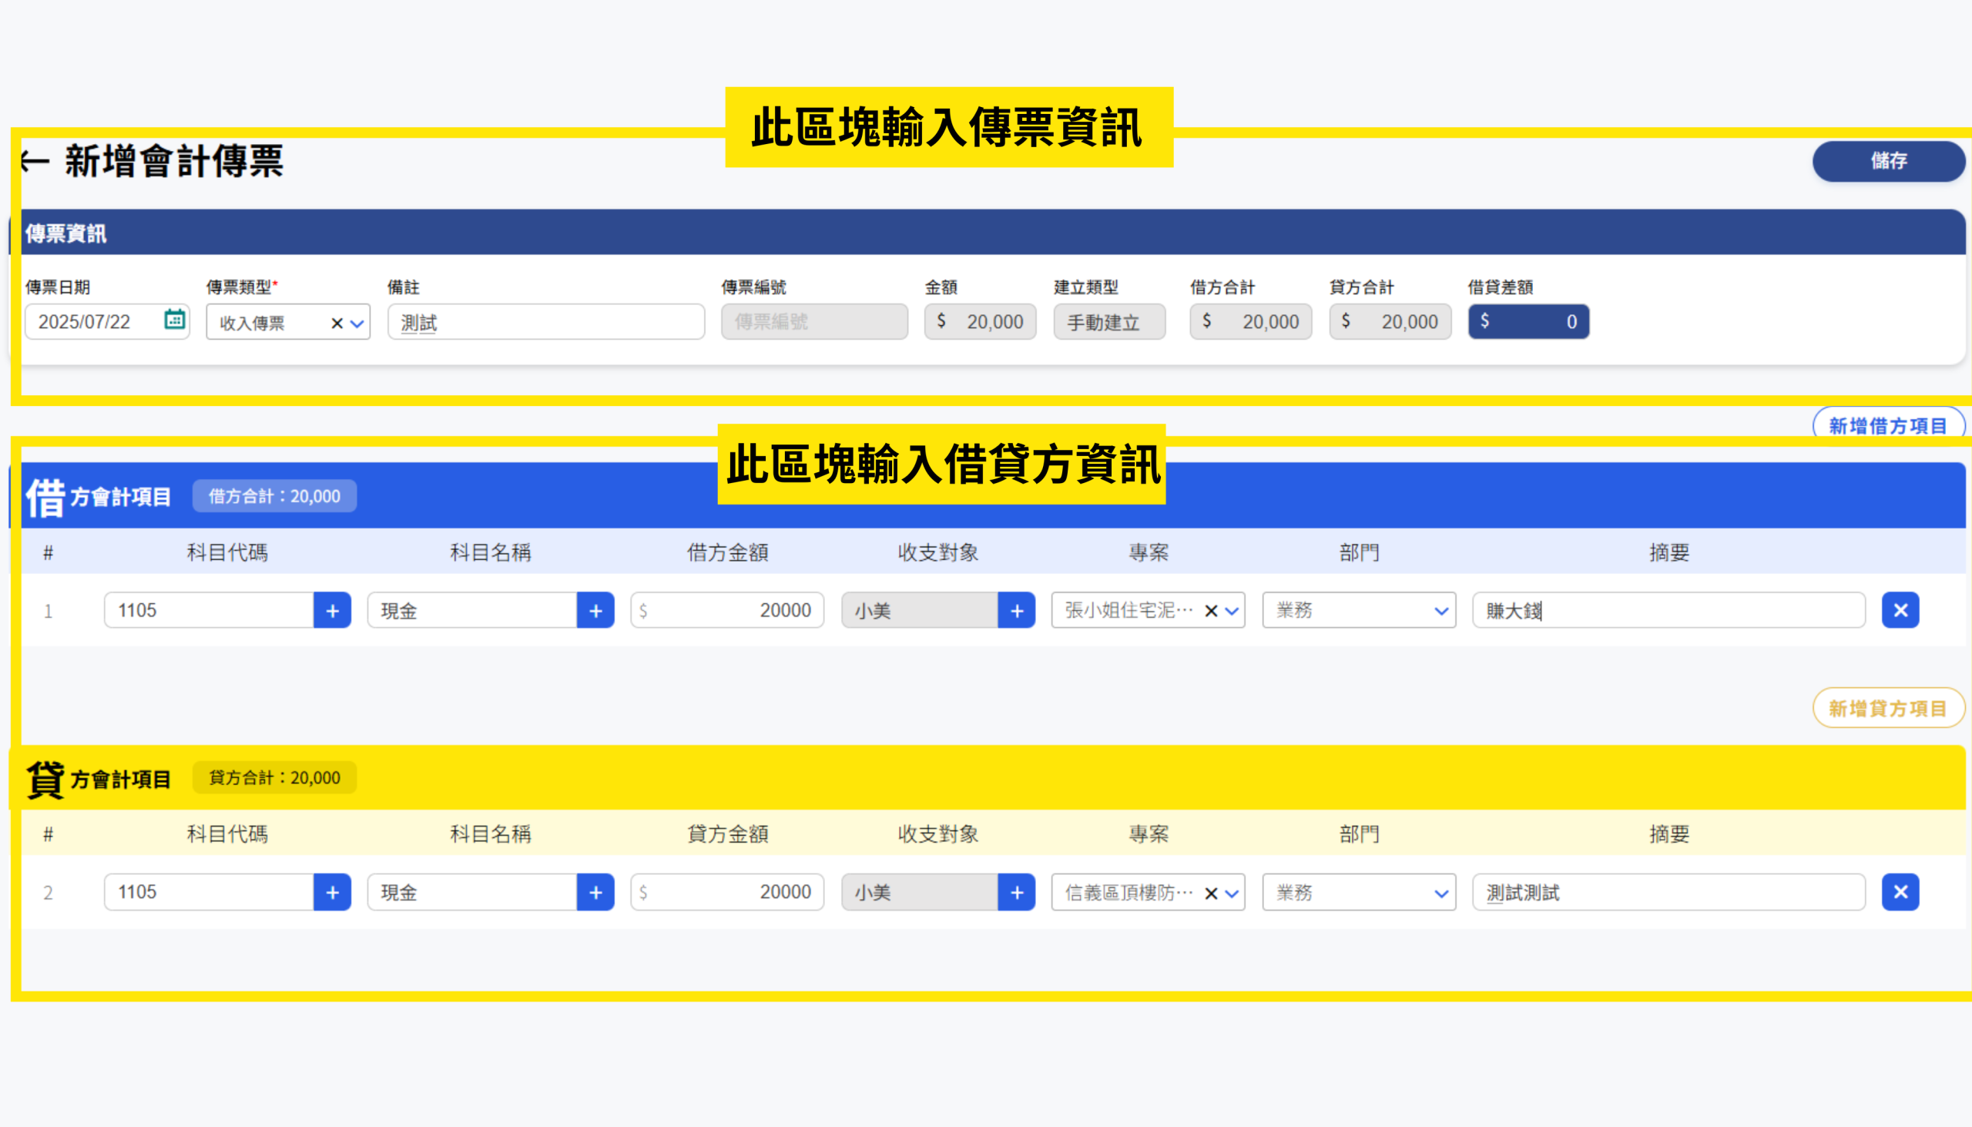This screenshot has height=1127, width=1972.
Task: Clear the 收入傳票 type with its X icon
Action: pyautogui.click(x=336, y=323)
